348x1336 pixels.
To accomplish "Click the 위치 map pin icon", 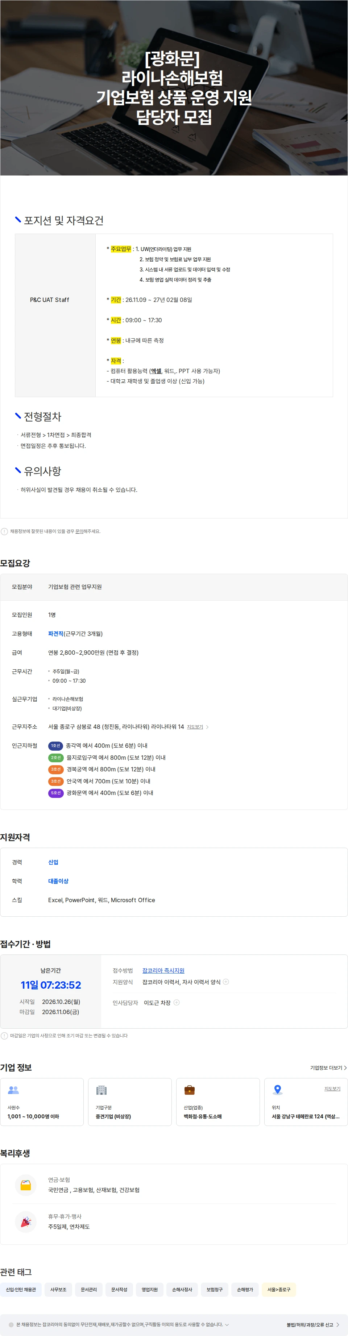I will pyautogui.click(x=278, y=1090).
